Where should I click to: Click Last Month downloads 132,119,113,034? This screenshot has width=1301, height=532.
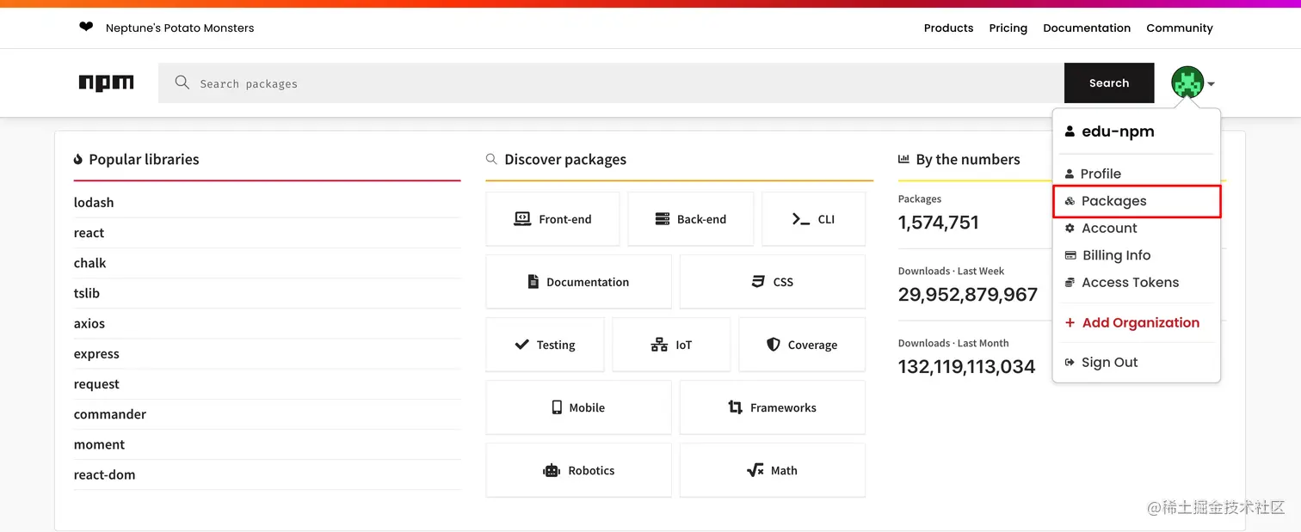[967, 367]
